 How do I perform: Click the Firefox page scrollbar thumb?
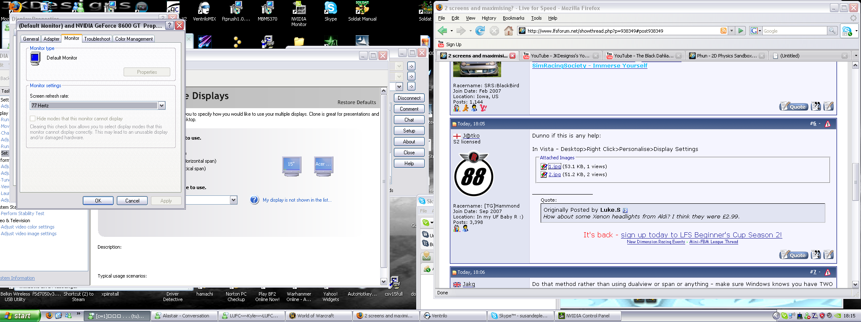coord(855,182)
